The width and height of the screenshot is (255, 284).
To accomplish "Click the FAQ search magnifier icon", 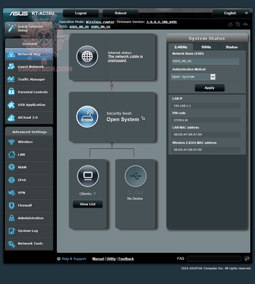I will click(247, 259).
